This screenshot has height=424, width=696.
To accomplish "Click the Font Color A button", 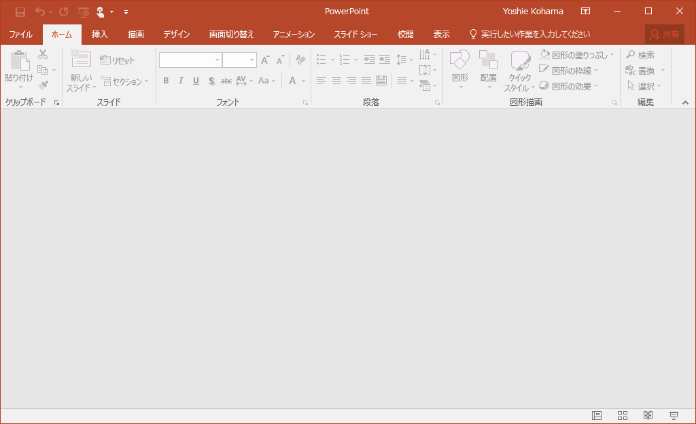I will [x=292, y=81].
